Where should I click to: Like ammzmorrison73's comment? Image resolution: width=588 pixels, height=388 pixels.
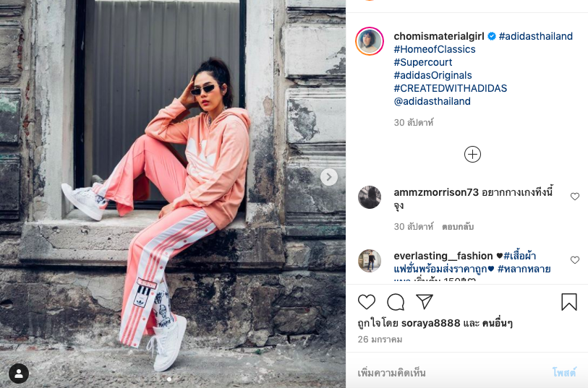pyautogui.click(x=575, y=197)
